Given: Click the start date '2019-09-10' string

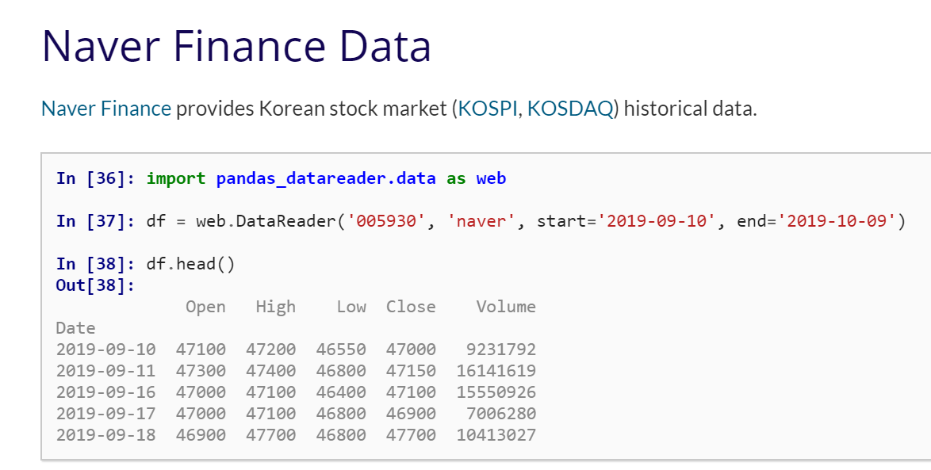Looking at the screenshot, I should (x=657, y=221).
